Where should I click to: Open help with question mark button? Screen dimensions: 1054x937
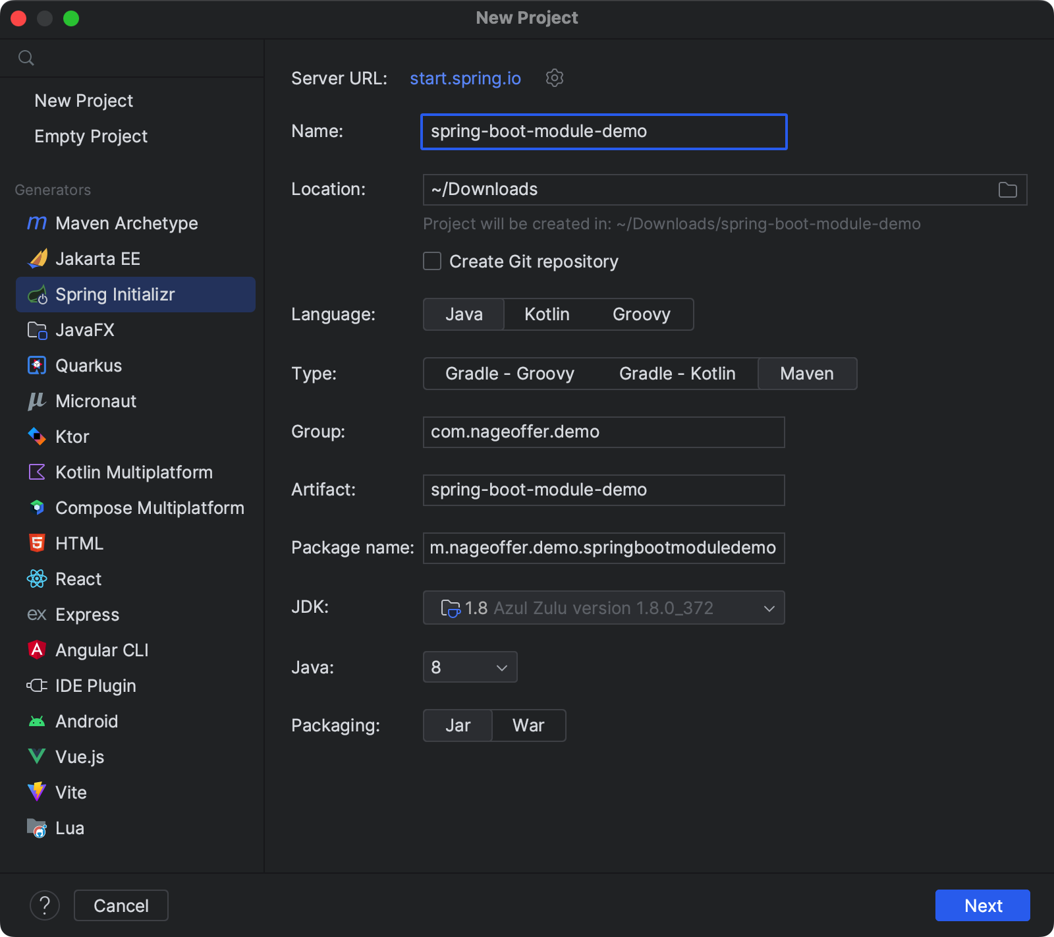coord(45,906)
